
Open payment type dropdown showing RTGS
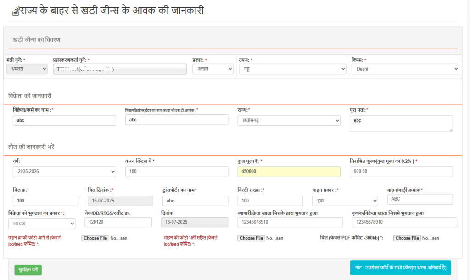click(42, 224)
